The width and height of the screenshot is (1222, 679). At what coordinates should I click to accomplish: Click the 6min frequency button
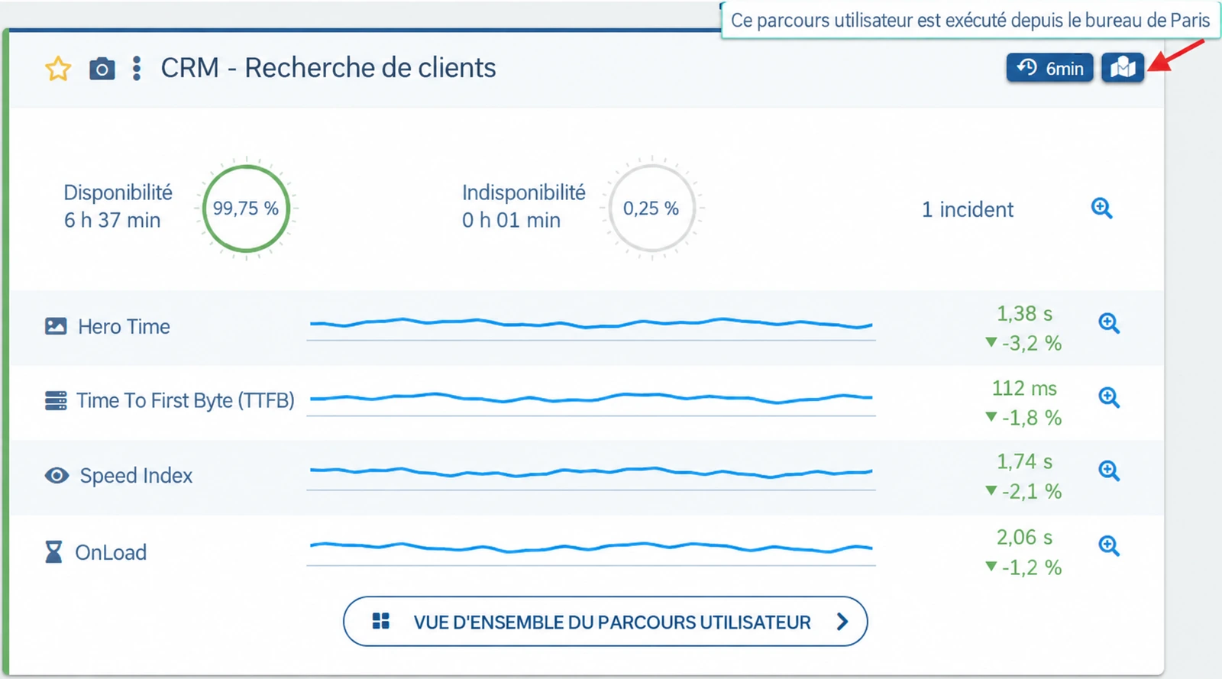(x=1049, y=68)
